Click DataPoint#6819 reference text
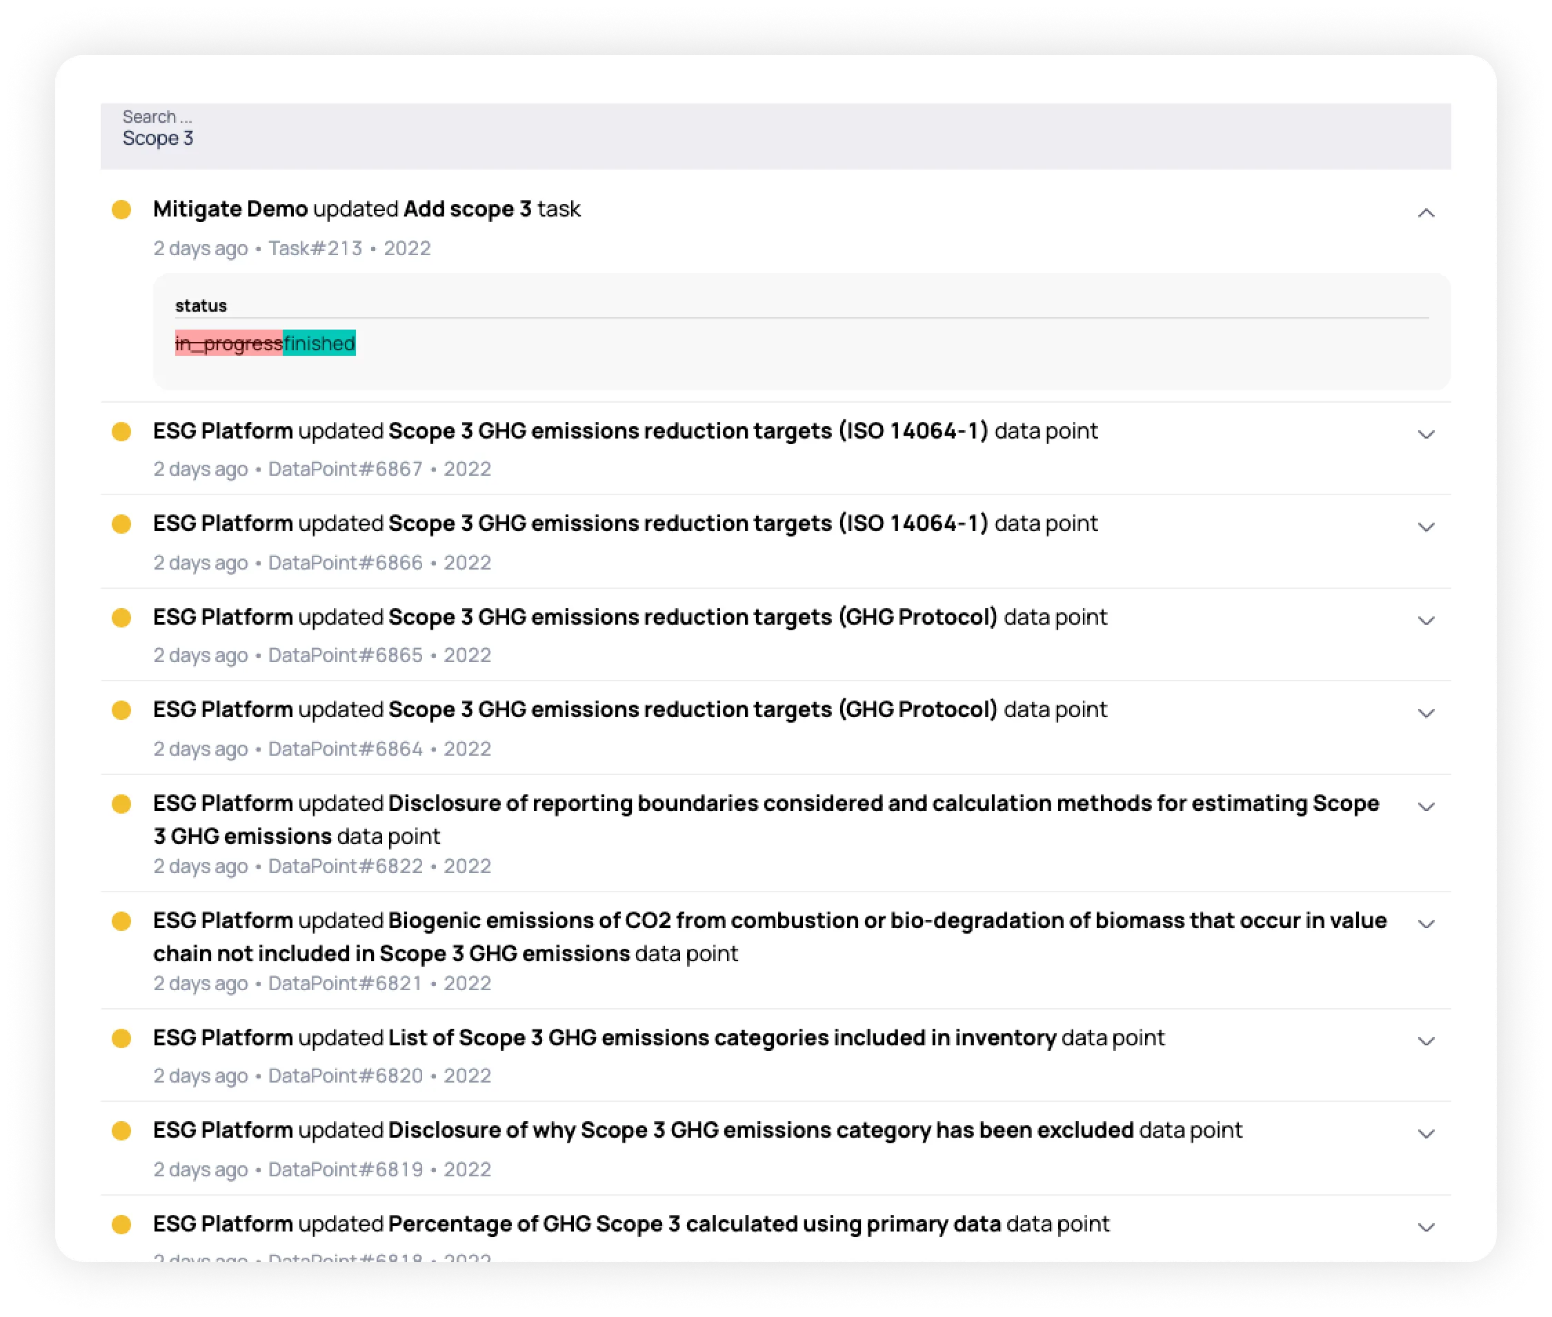Screen dimensions: 1552x1317 click(345, 1169)
